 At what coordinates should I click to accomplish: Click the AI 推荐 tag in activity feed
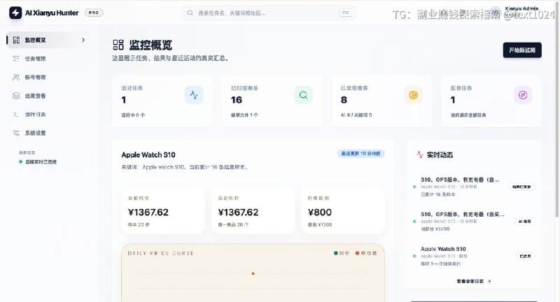coord(524,222)
